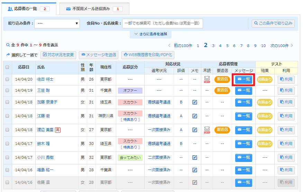Click evaluation A for 渡辺 美里
This screenshot has height=192, width=303.
point(181,130)
